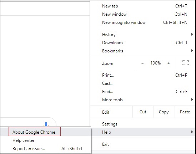
Task: Open the Downloads page
Action: 142,43
